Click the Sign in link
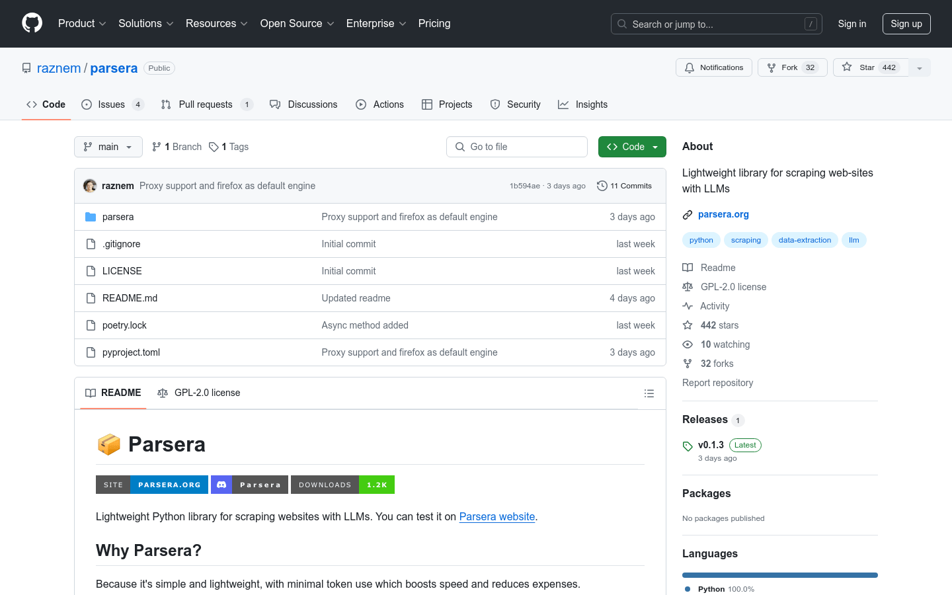 [x=852, y=24]
